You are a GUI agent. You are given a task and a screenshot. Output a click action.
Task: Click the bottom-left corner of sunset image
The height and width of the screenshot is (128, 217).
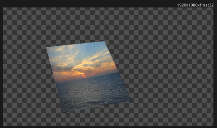click(63, 113)
